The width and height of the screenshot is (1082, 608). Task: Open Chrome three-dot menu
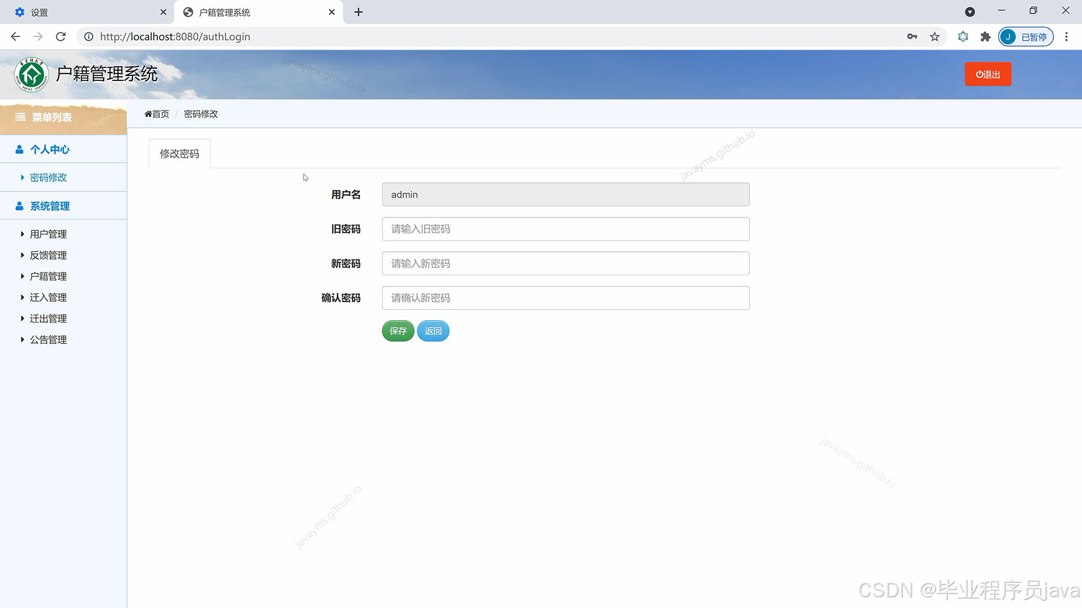coord(1066,37)
